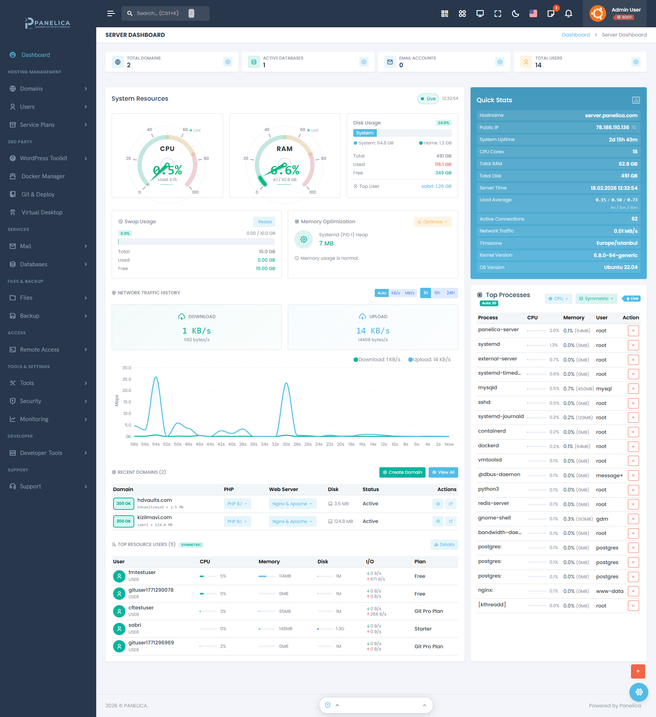Viewport: 656px width, 717px height.
Task: Switch traffic units to MB/s
Action: click(x=409, y=293)
